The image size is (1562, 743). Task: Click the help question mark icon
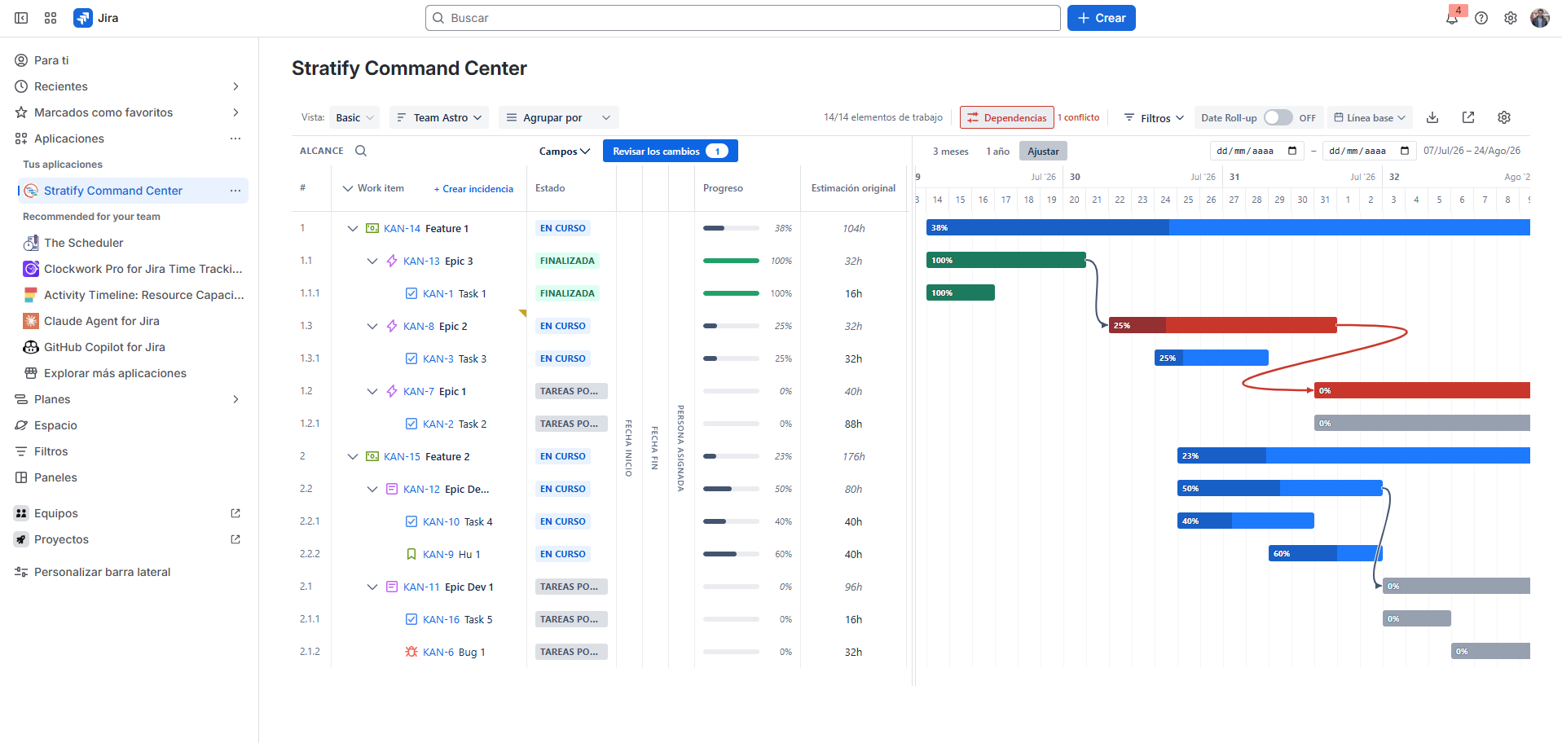pyautogui.click(x=1481, y=18)
